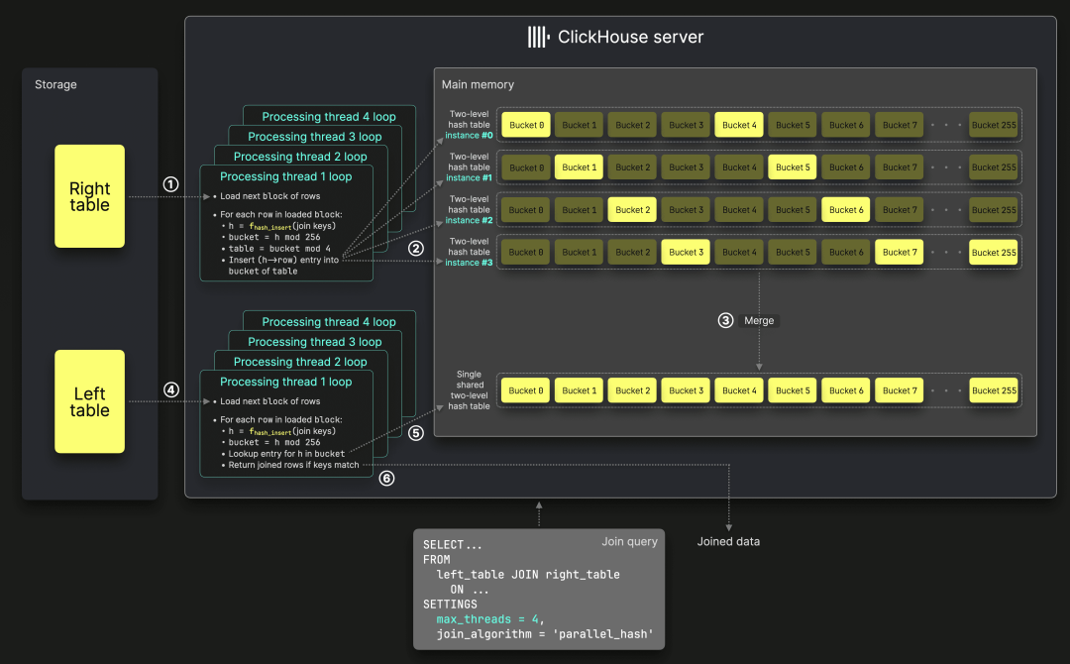Image resolution: width=1070 pixels, height=664 pixels.
Task: Select Bucket 255 in the single shared hash table
Action: click(x=994, y=391)
